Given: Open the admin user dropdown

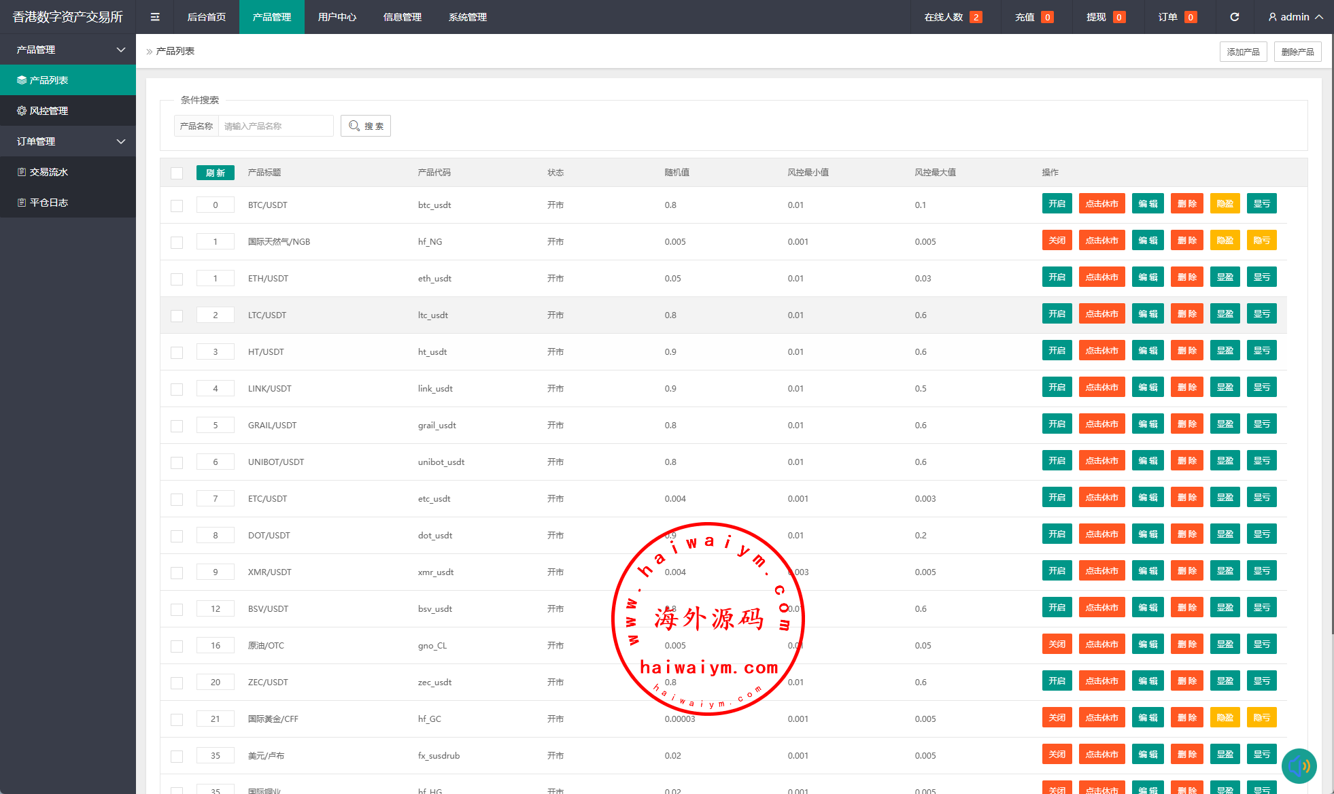Looking at the screenshot, I should 1295,17.
